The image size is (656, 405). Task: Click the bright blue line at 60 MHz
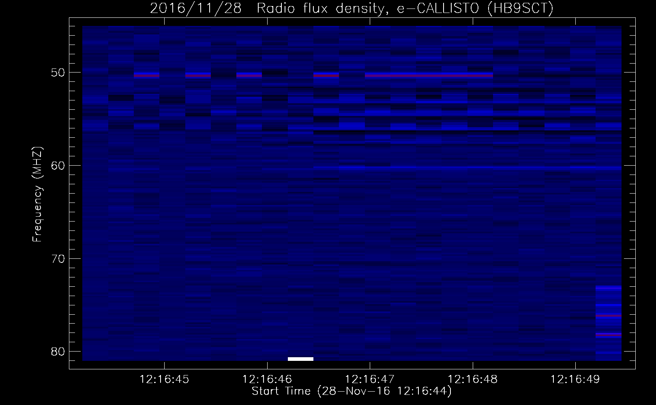(467, 167)
